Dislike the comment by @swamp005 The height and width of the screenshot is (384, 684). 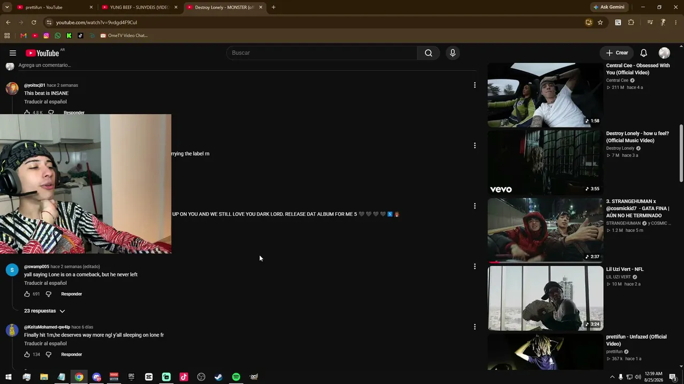click(x=49, y=294)
